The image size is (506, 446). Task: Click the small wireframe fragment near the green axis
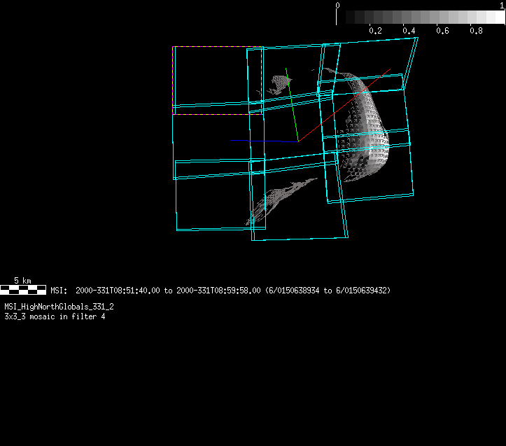tap(280, 83)
